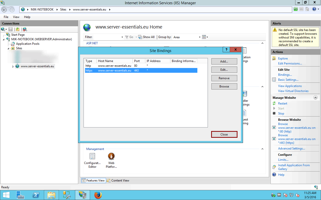Click the yellow alert warning icon

click(275, 30)
